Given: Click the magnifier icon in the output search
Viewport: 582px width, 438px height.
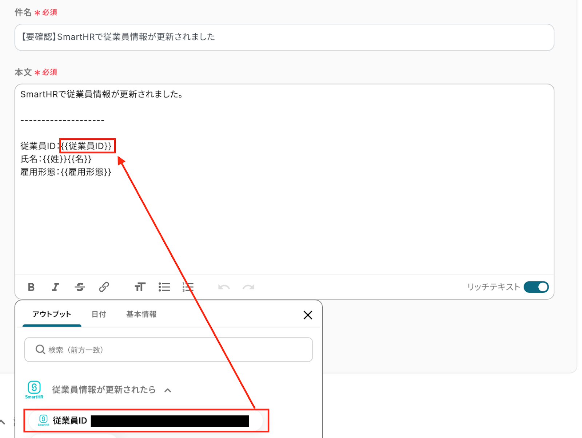Looking at the screenshot, I should click(x=40, y=350).
